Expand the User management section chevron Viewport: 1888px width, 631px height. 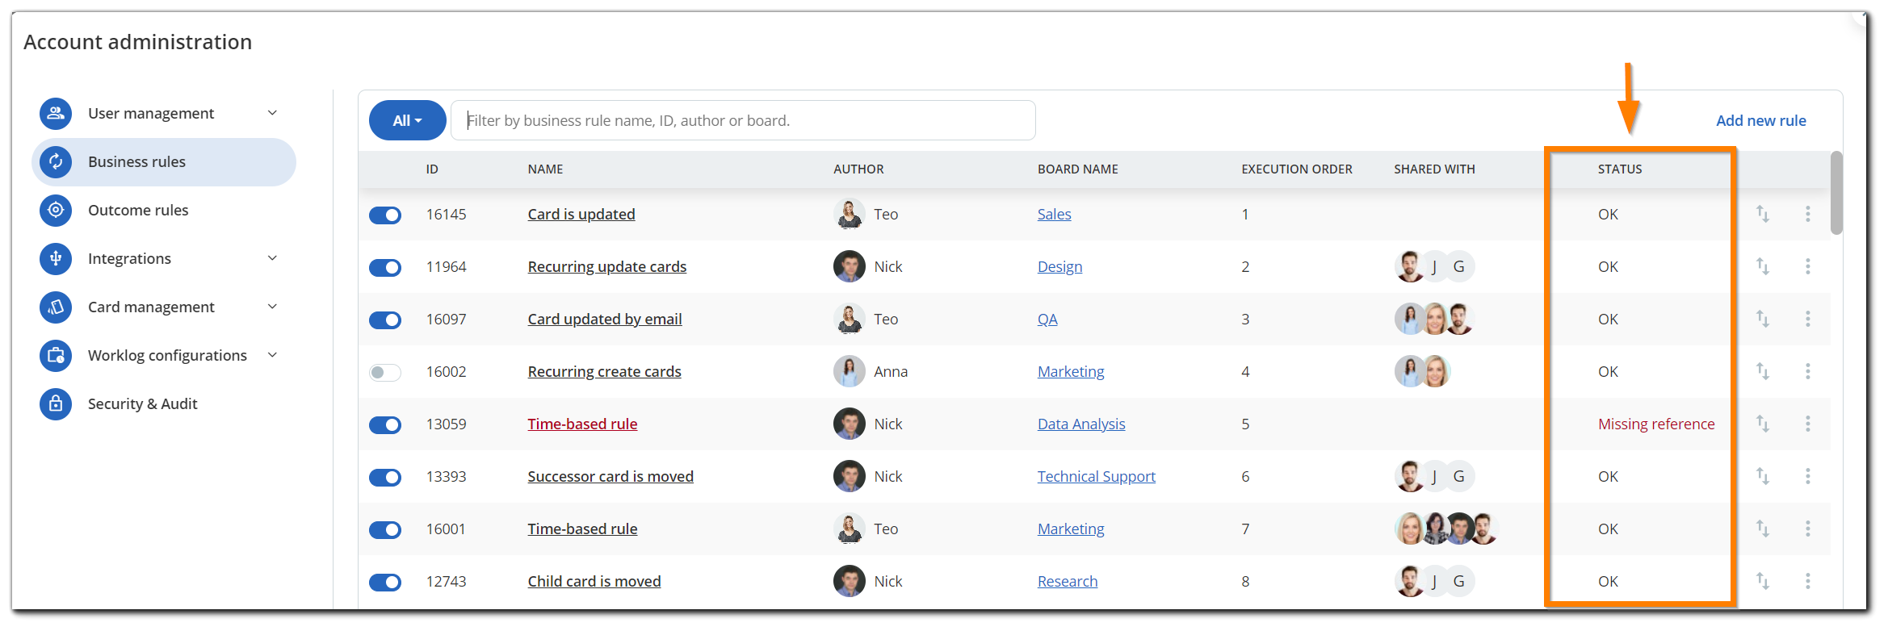tap(272, 113)
